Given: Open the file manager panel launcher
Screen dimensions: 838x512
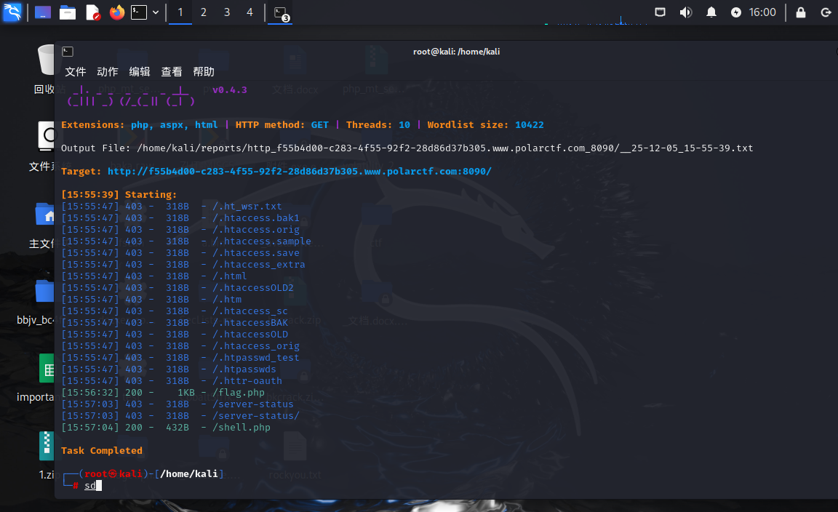Looking at the screenshot, I should (68, 12).
